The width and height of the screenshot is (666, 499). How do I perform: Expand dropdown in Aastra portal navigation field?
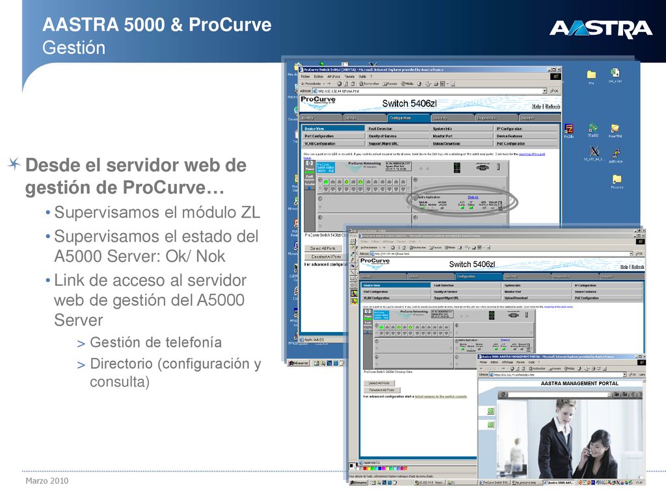click(x=608, y=394)
